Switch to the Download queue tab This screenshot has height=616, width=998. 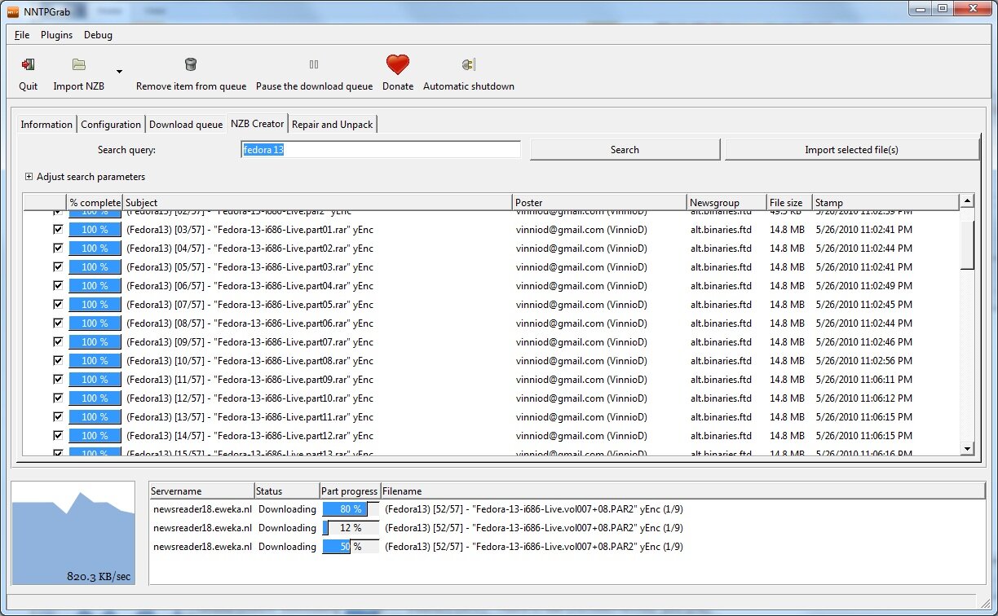(x=186, y=125)
